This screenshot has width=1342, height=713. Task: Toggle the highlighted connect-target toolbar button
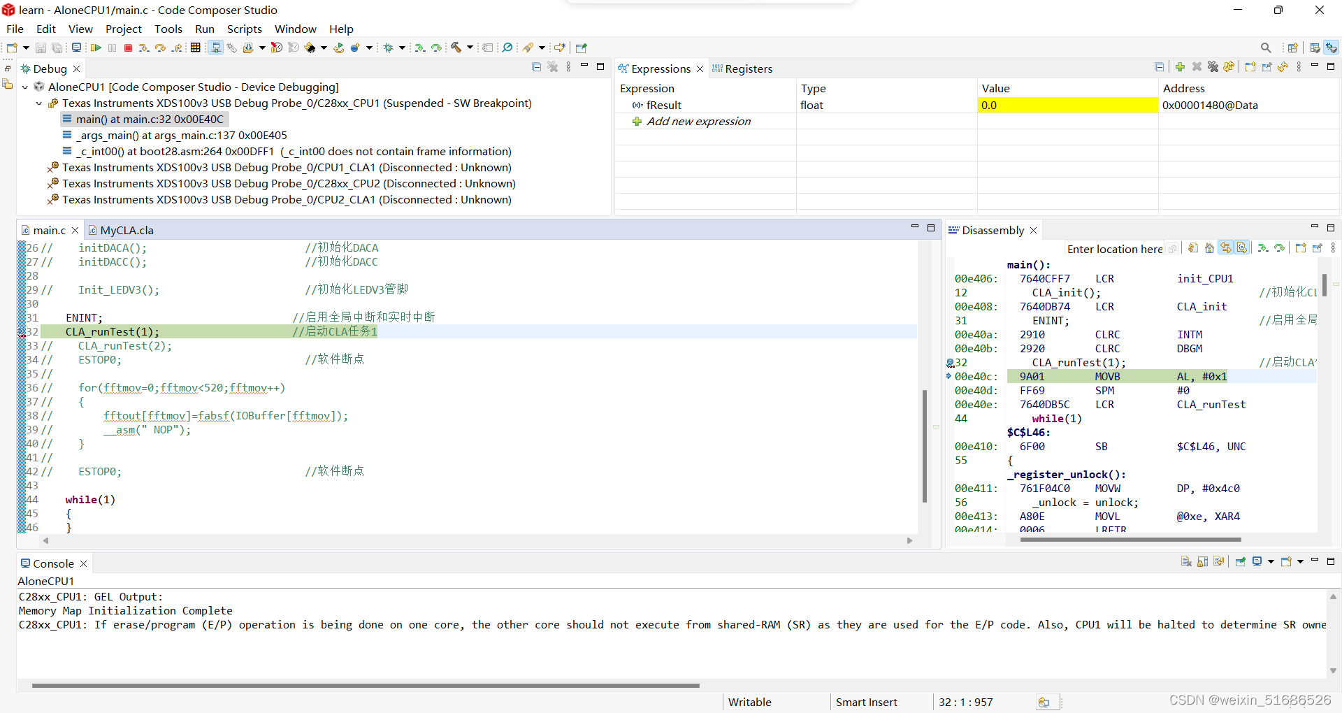click(x=215, y=48)
